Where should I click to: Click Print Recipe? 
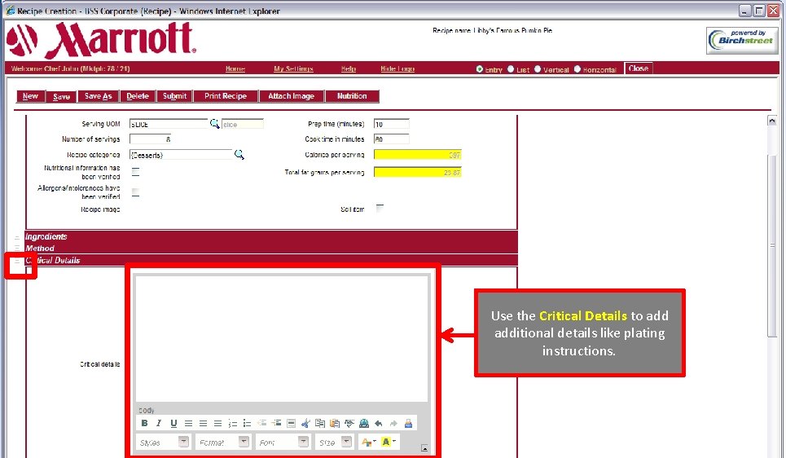(225, 96)
